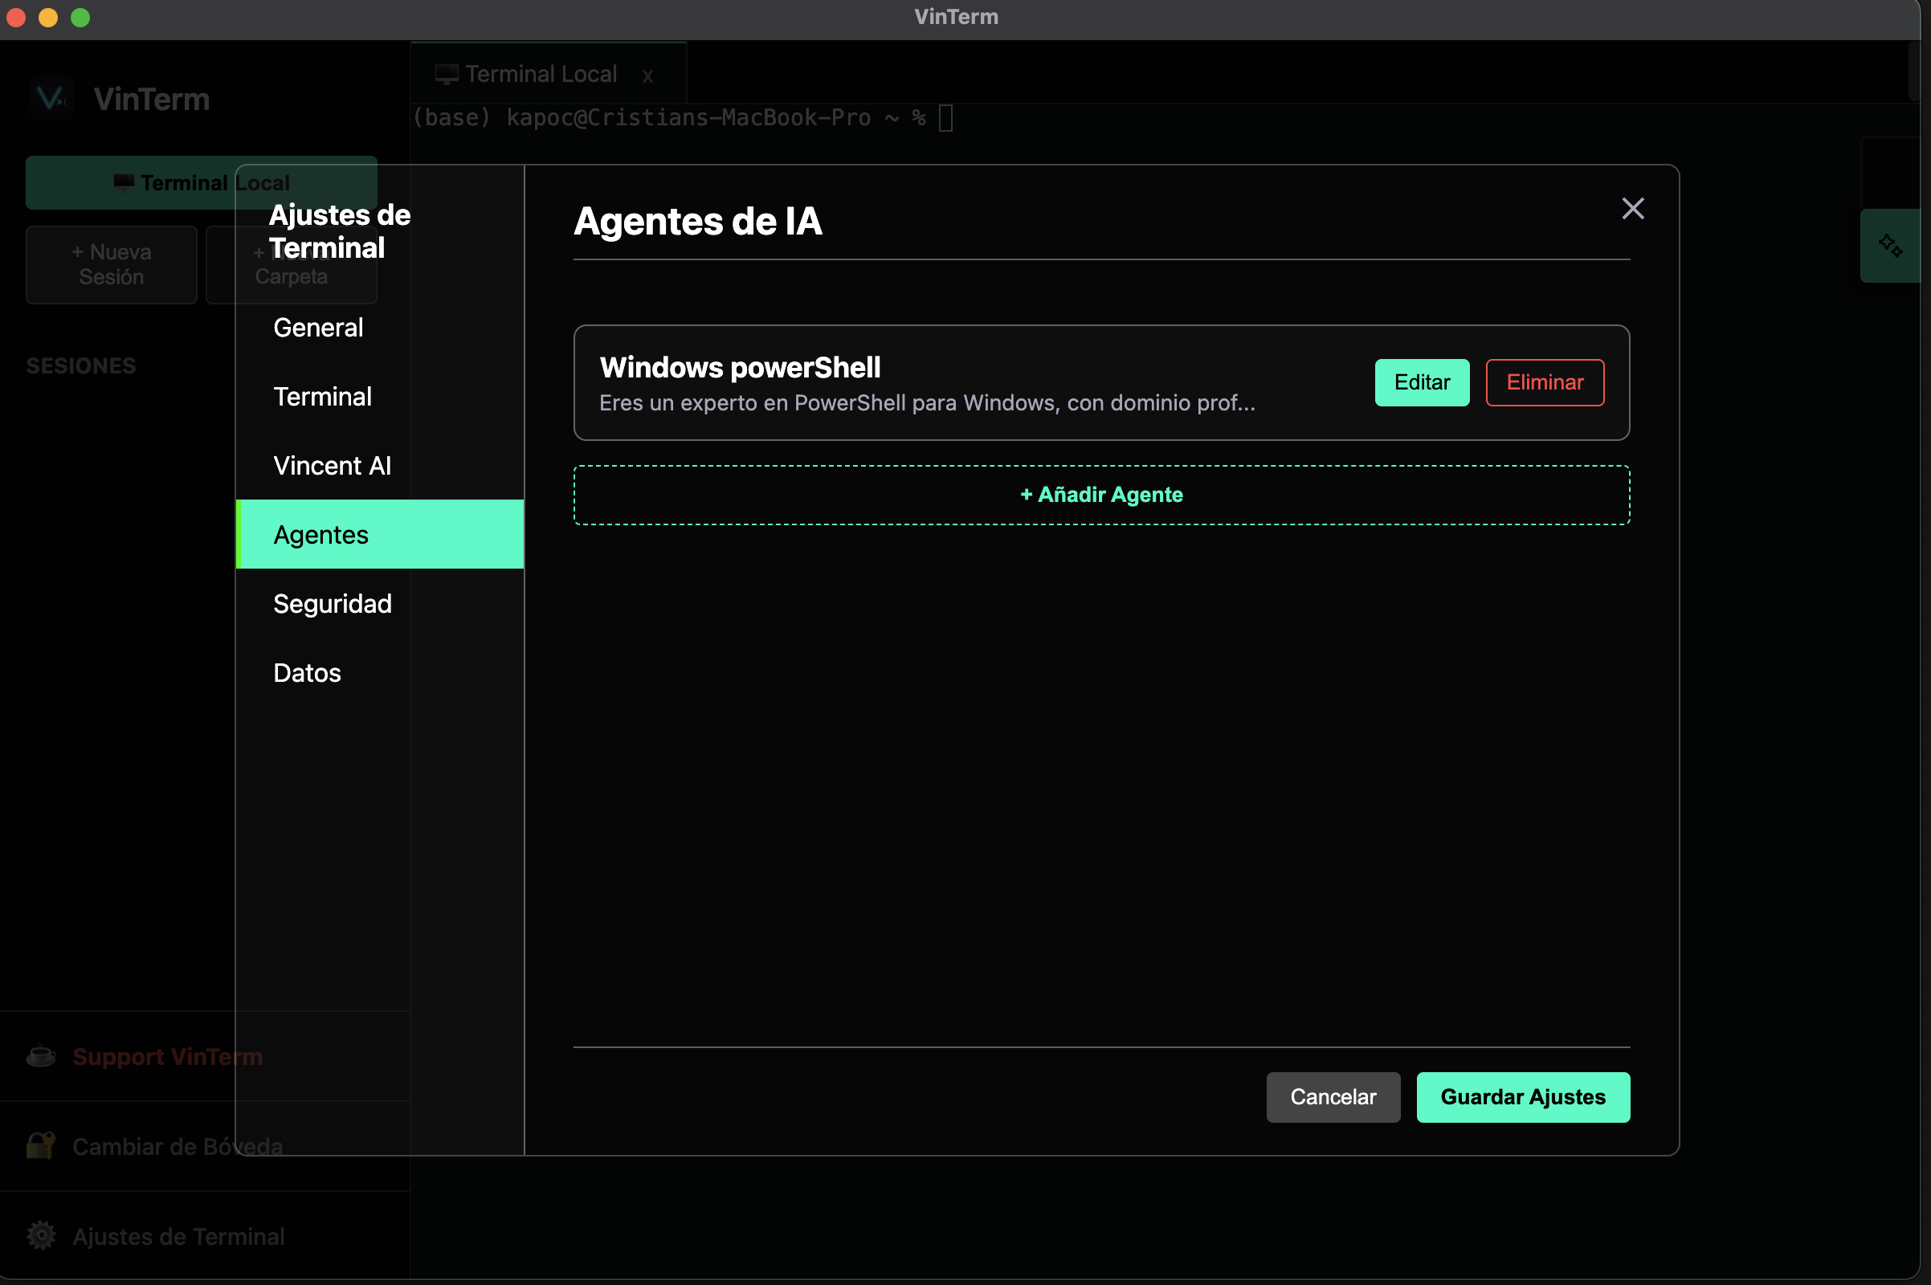The height and width of the screenshot is (1285, 1931).
Task: Open Ajustes de Terminal in sidebar
Action: click(178, 1236)
